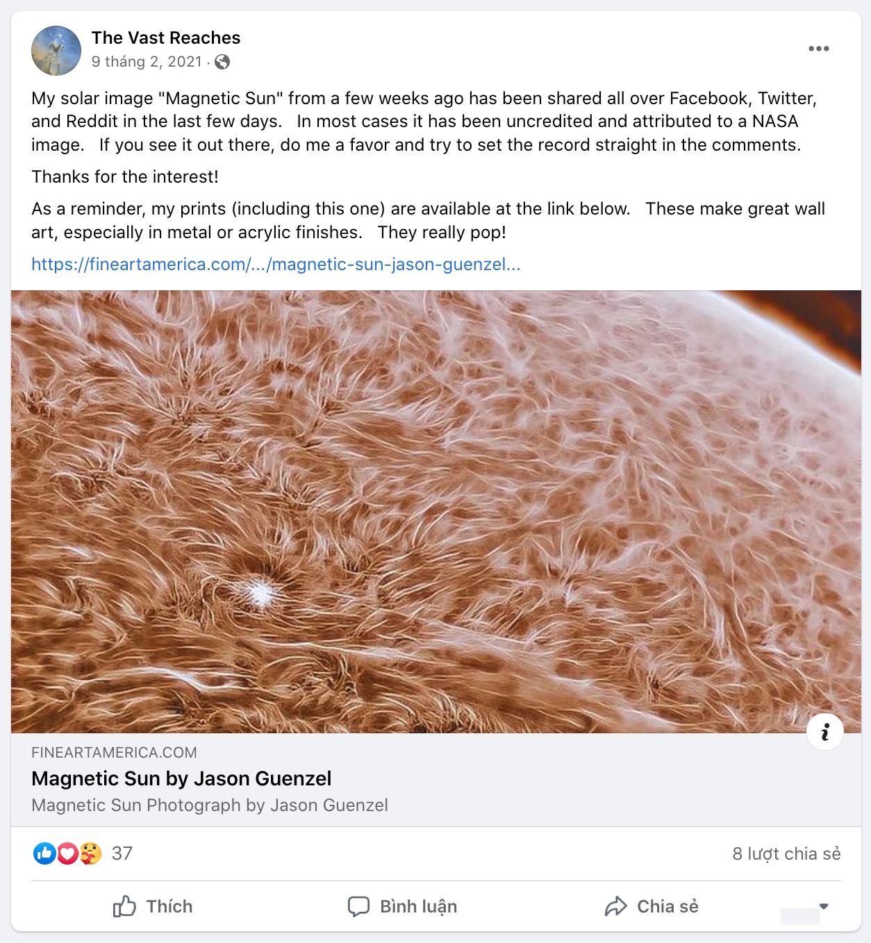
Task: Click the heart Love reaction icon
Action: point(67,854)
